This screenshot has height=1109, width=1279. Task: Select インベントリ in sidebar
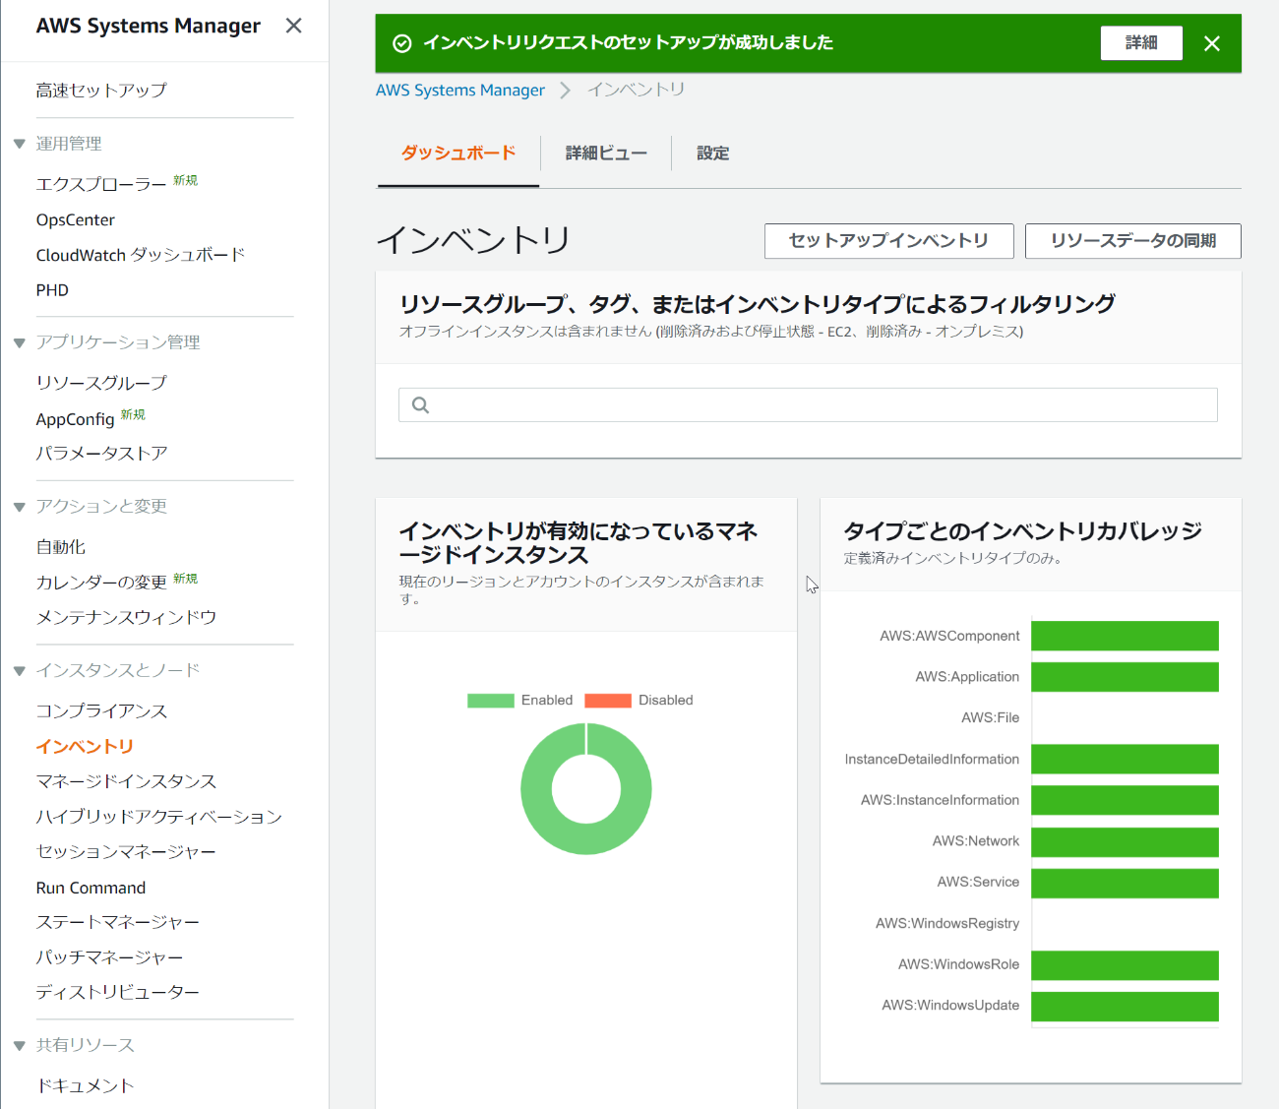[85, 747]
